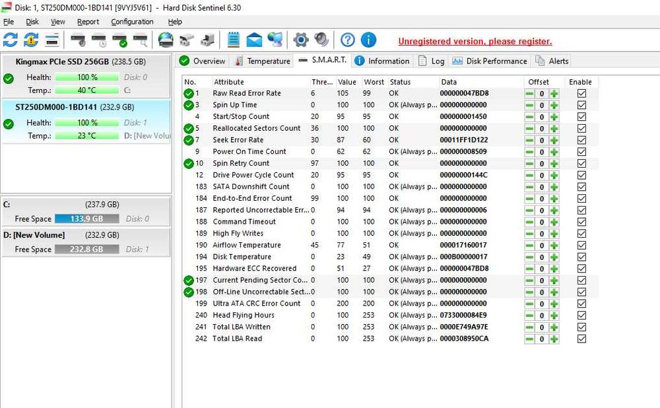The height and width of the screenshot is (408, 660).
Task: Click D: free space bar 232.8 GB
Action: [86, 250]
